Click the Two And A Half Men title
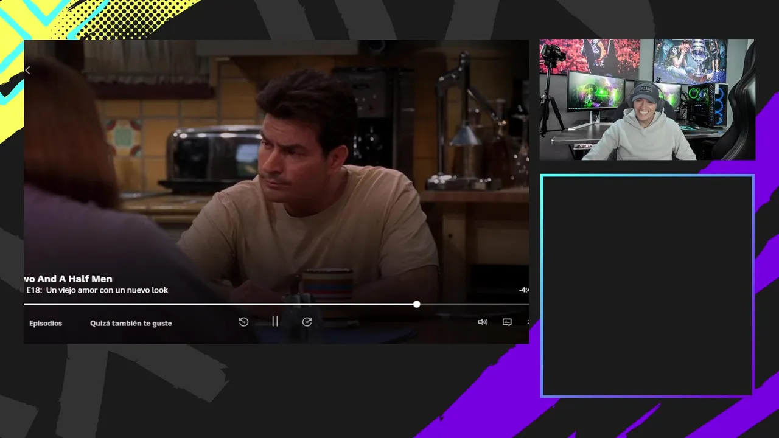 tap(68, 279)
